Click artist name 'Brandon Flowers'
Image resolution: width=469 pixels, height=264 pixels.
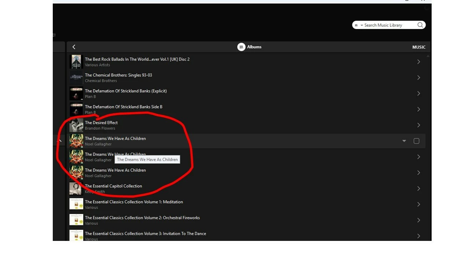pyautogui.click(x=100, y=128)
